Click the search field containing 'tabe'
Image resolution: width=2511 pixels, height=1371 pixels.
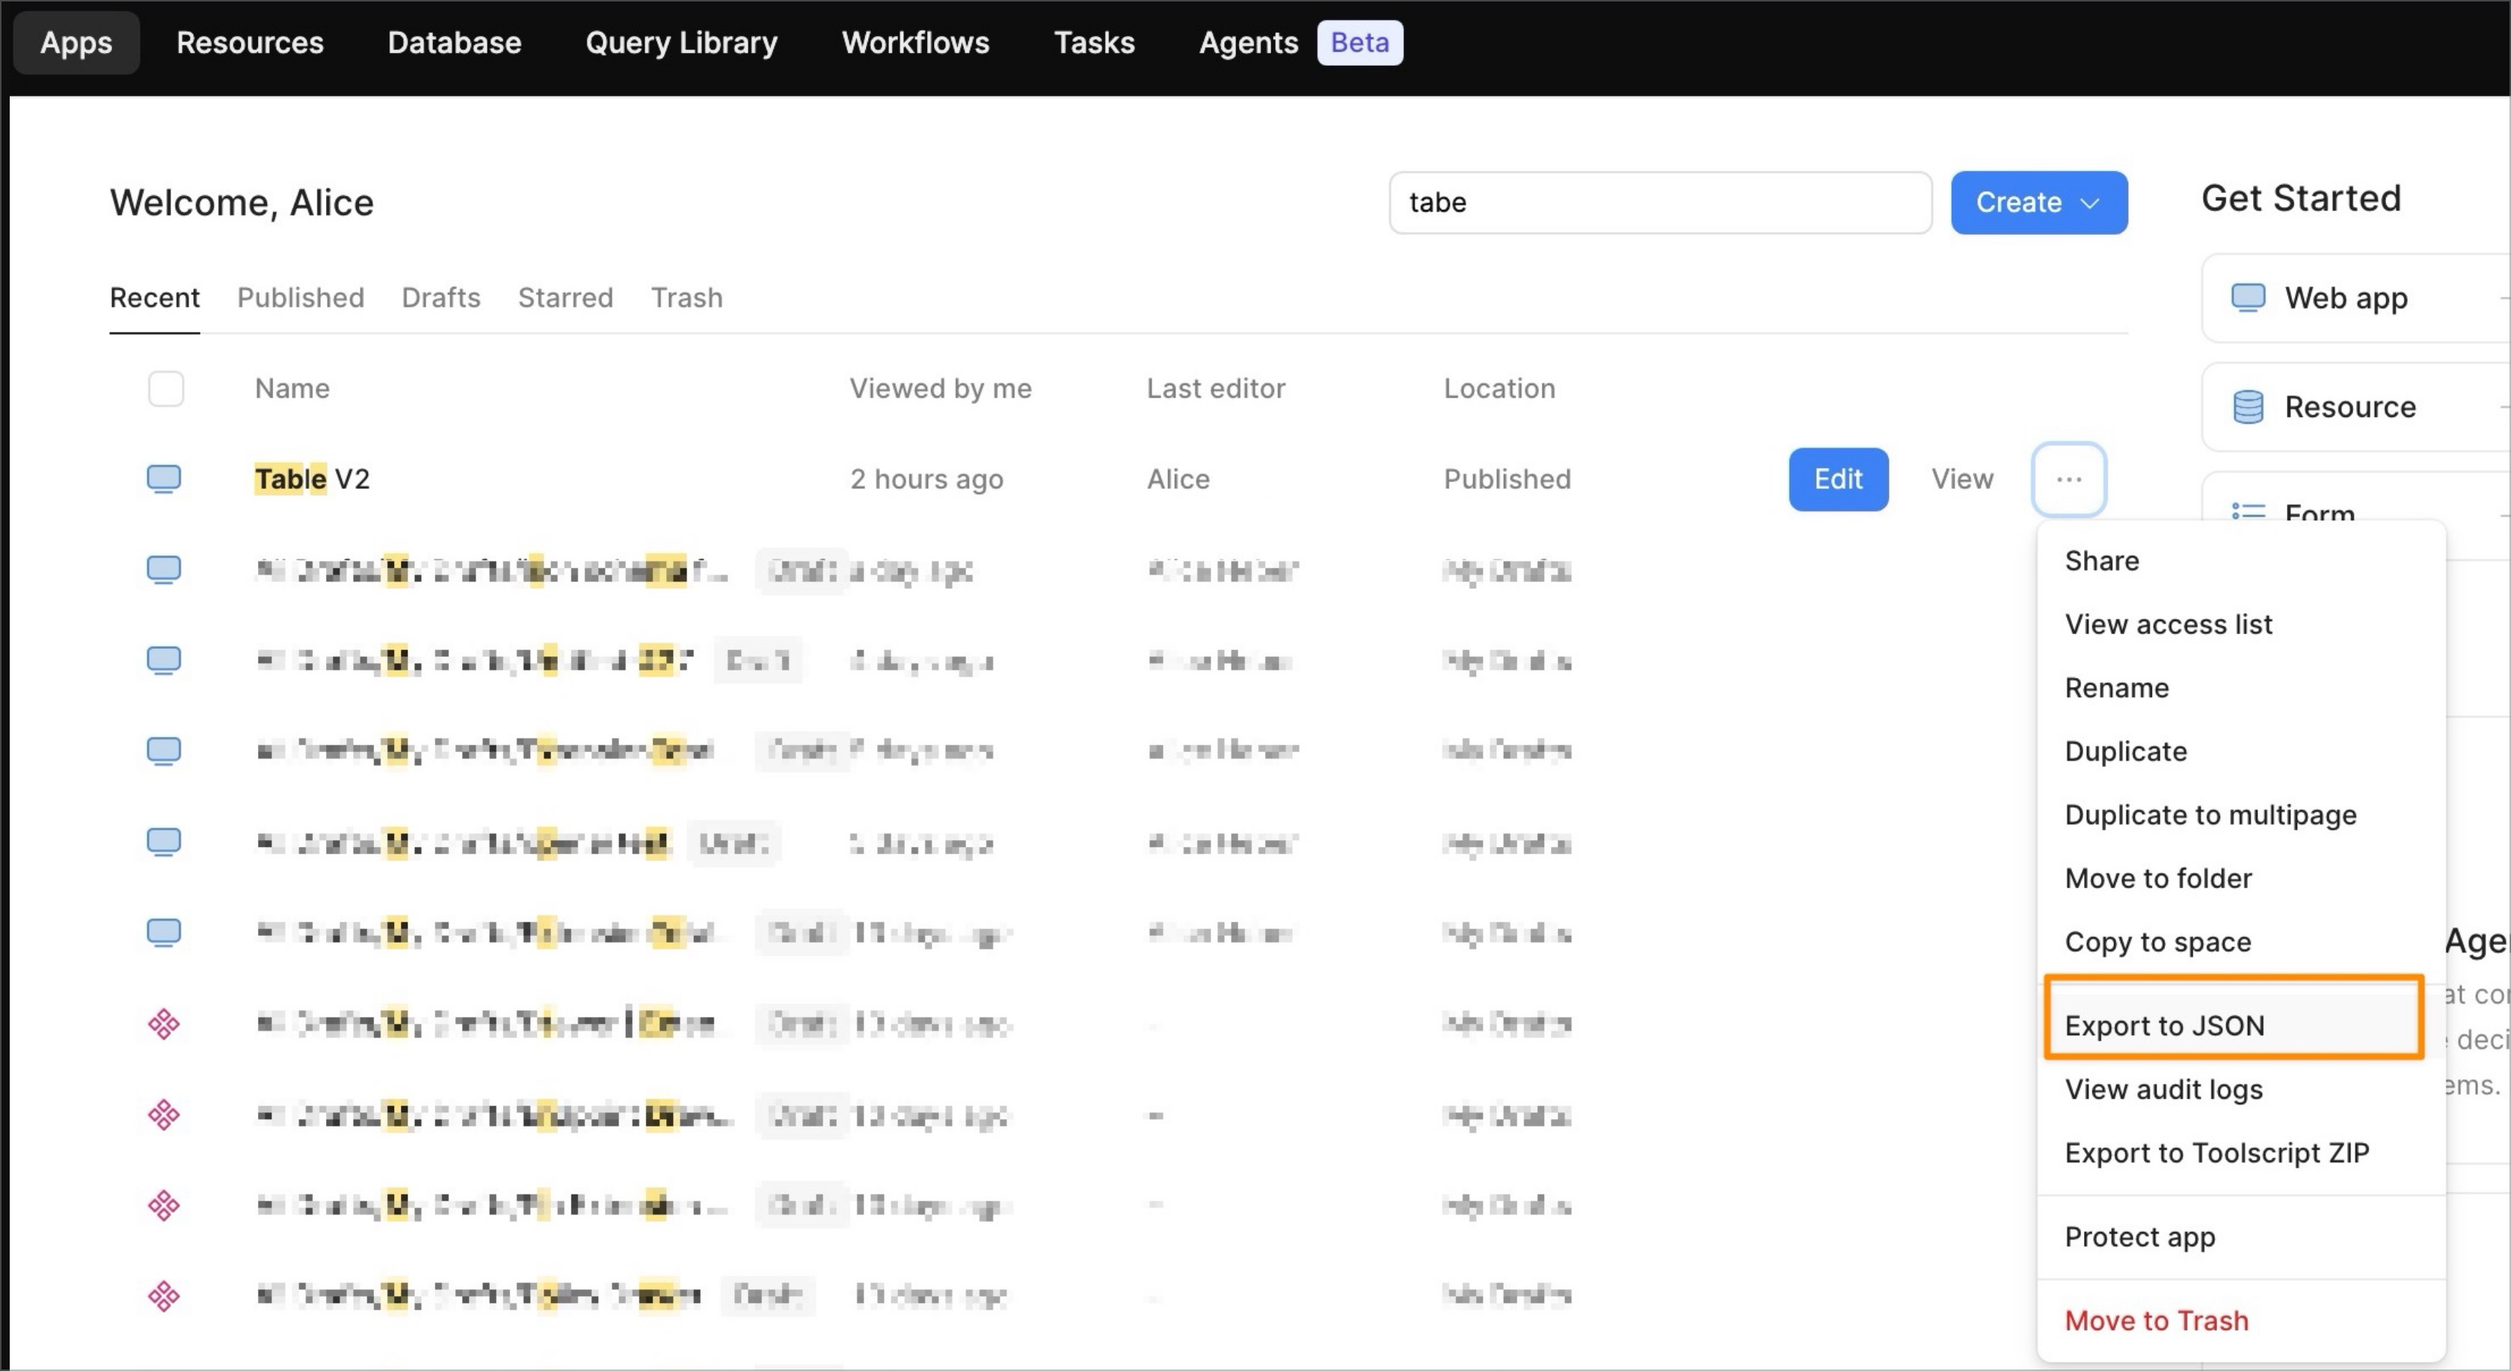coord(1660,203)
